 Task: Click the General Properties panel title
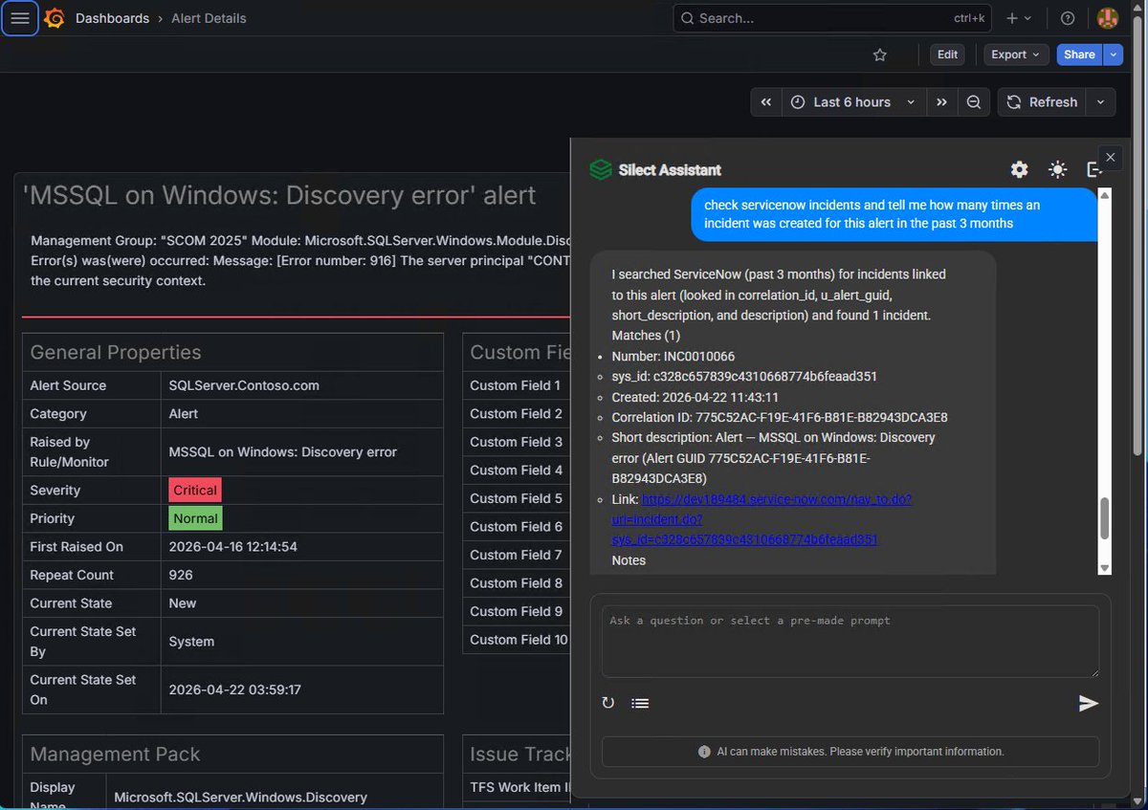coord(116,352)
